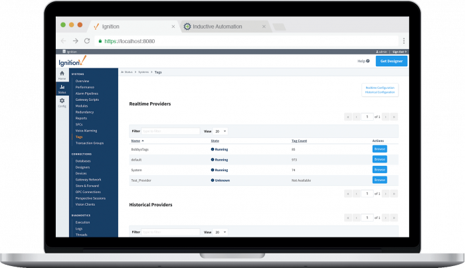Open Transaction Groups in the sidebar
The height and width of the screenshot is (268, 465).
pos(90,143)
